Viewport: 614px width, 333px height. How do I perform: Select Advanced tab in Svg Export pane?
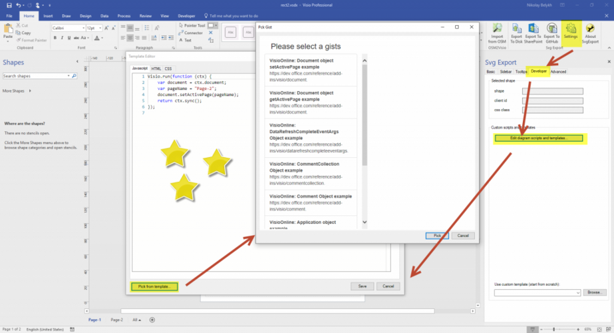coord(558,72)
